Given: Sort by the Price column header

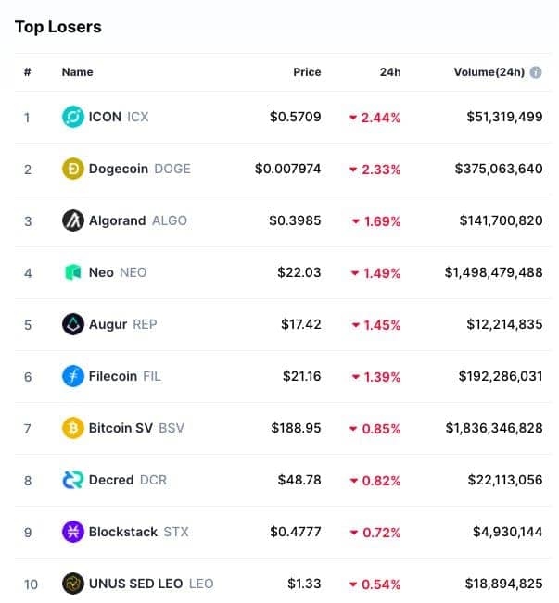Looking at the screenshot, I should pyautogui.click(x=307, y=72).
